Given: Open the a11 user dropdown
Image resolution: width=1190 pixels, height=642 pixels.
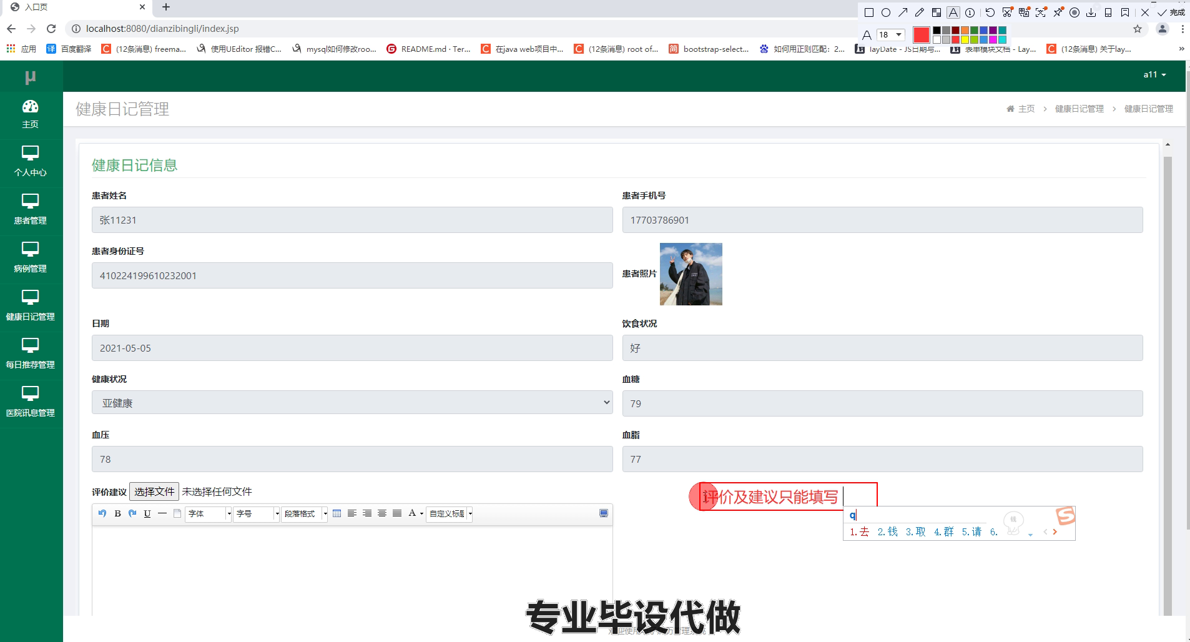Looking at the screenshot, I should coord(1154,74).
